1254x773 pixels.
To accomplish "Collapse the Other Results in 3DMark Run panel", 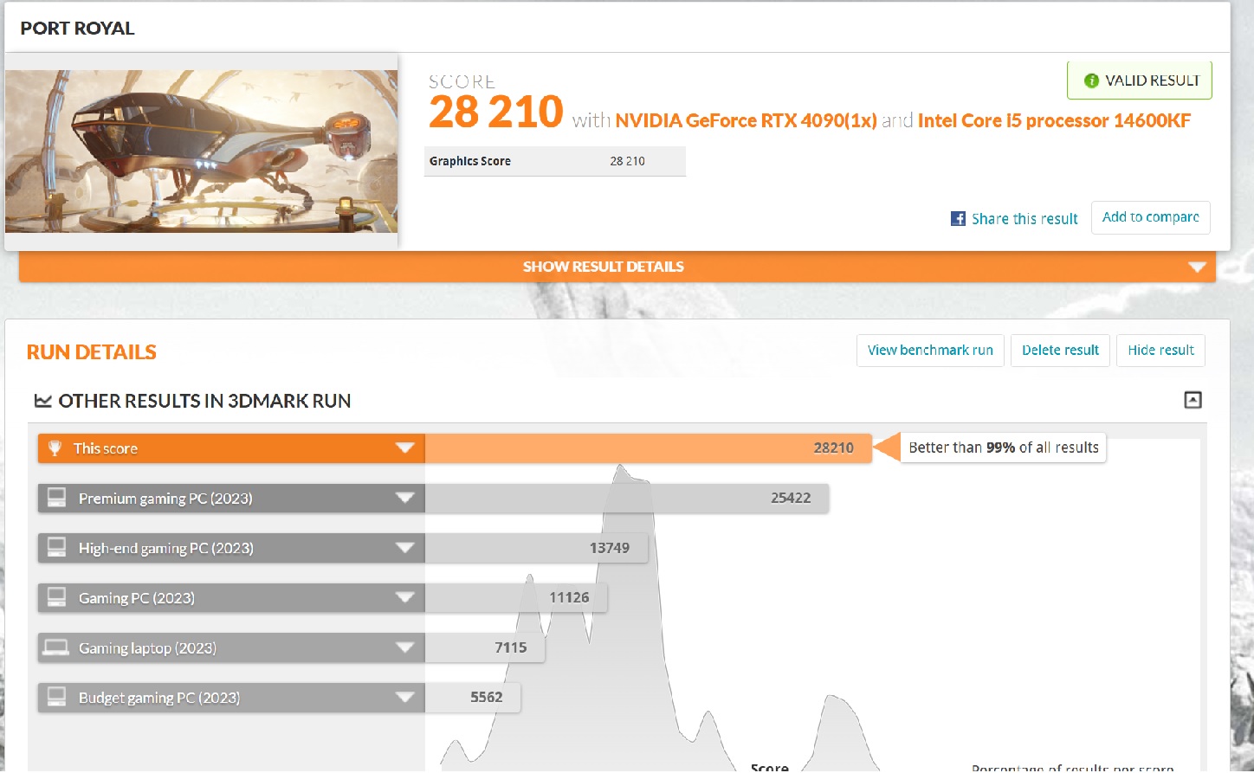I will click(1193, 400).
